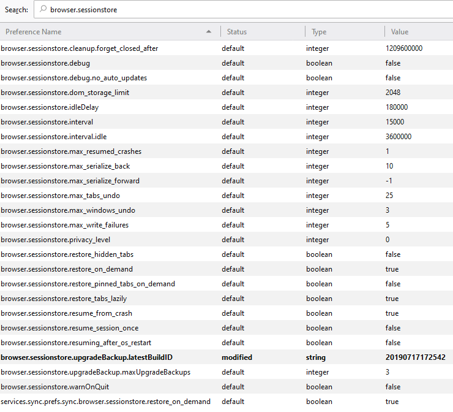Select browser.sessionstore.privacy_level preference
453x412 pixels.
(x=56, y=240)
